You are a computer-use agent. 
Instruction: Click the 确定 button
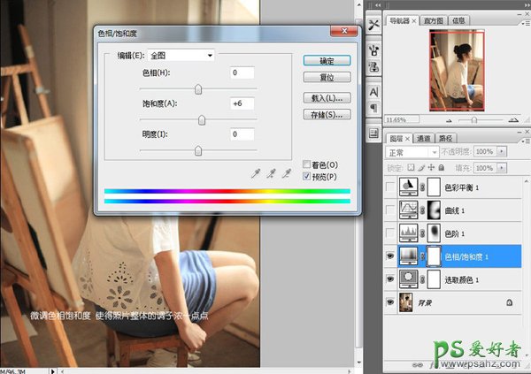[x=327, y=60]
